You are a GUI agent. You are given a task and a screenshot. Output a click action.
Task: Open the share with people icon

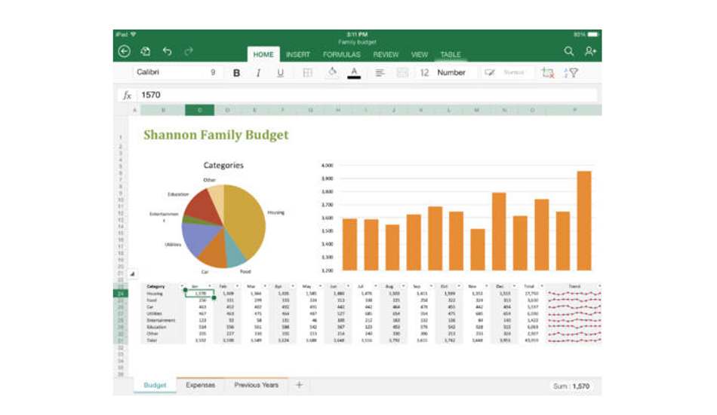pos(590,51)
